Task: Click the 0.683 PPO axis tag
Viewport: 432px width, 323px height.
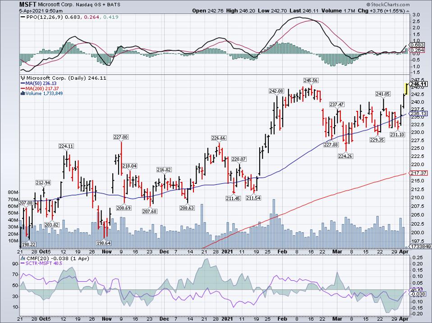Action: coord(417,45)
